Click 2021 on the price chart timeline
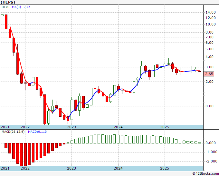 (5, 127)
